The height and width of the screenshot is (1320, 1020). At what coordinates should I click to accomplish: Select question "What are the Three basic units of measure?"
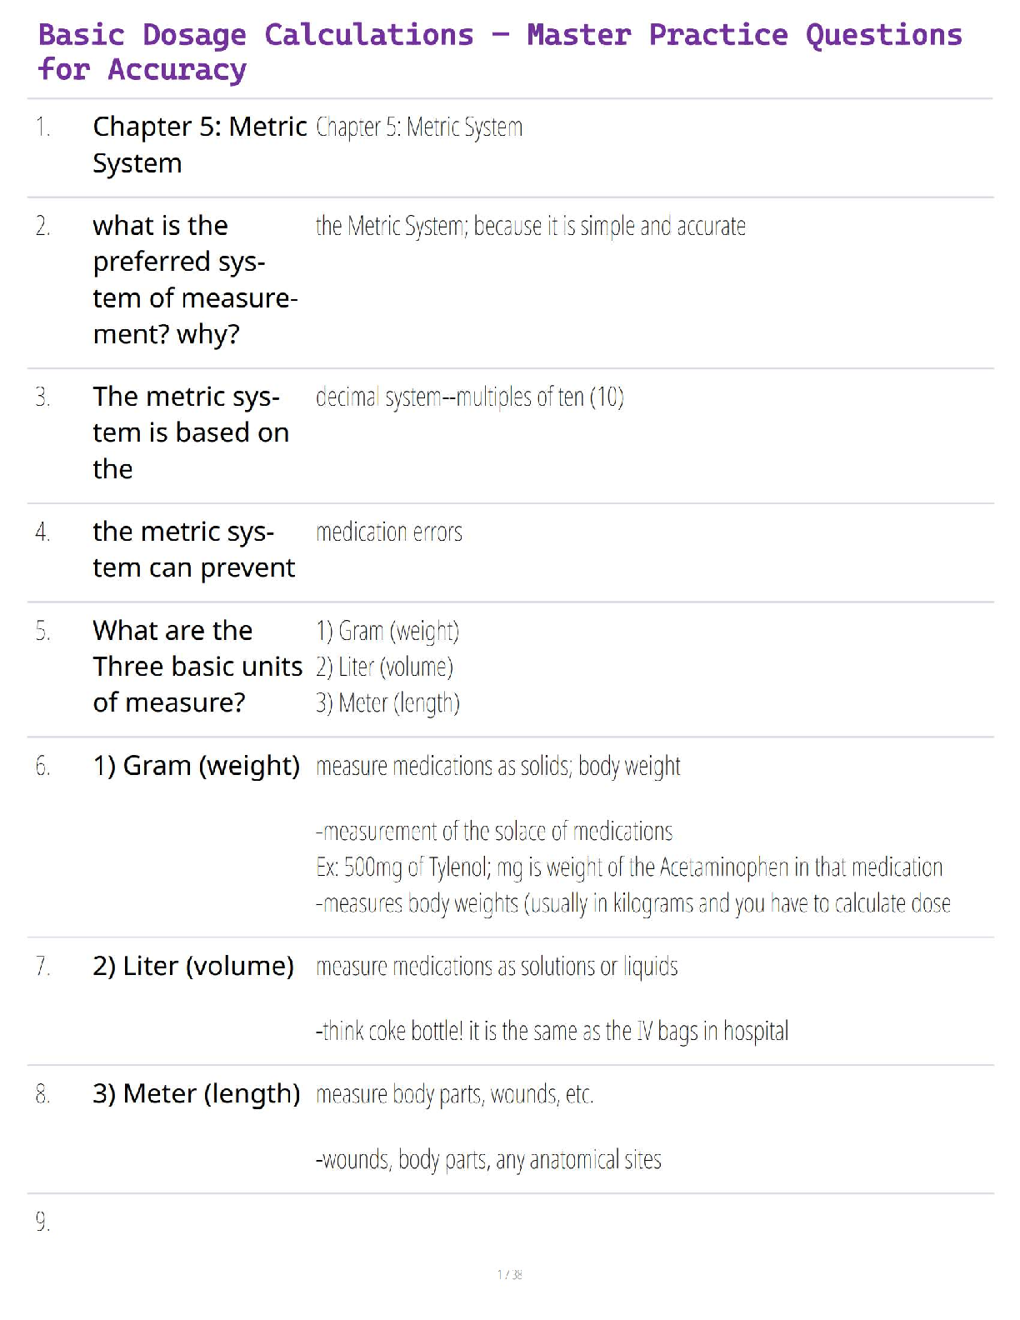(197, 667)
